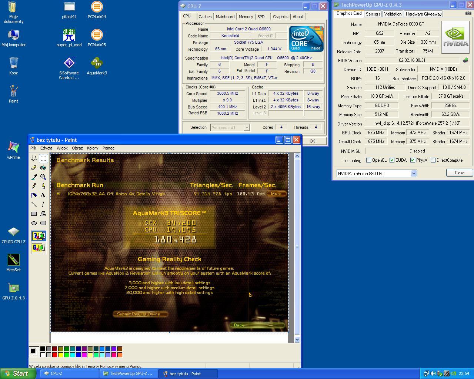Choose the Eraser tool in Paint
This screenshot has width=474, height=379.
[x=34, y=168]
